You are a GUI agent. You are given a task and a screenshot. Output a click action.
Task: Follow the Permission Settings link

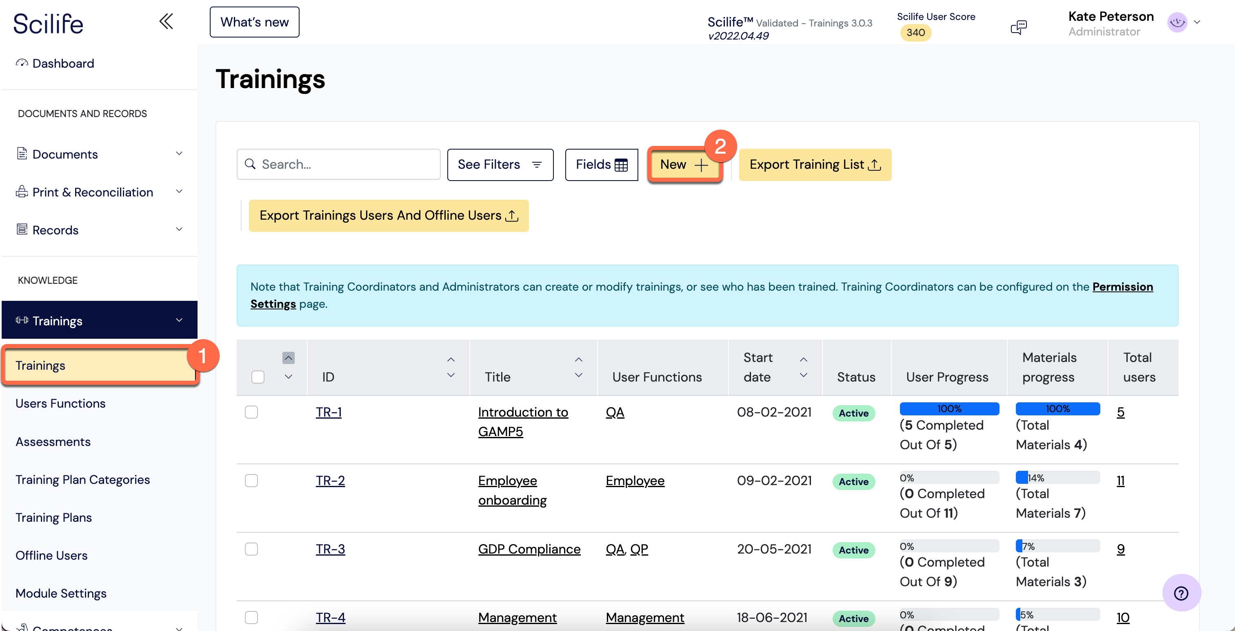pyautogui.click(x=1122, y=286)
